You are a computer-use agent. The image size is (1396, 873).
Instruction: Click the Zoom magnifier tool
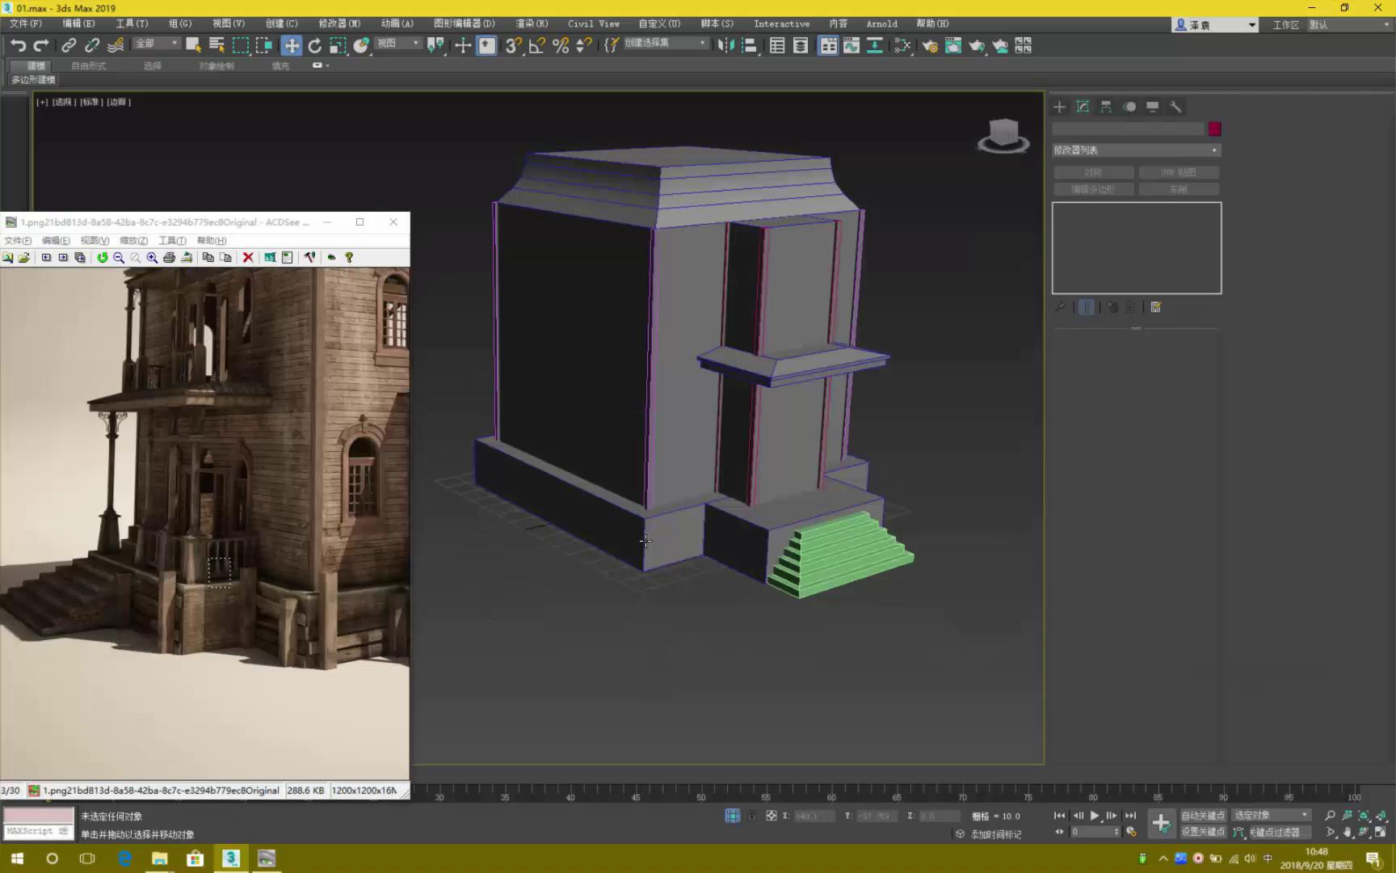[x=1331, y=816]
